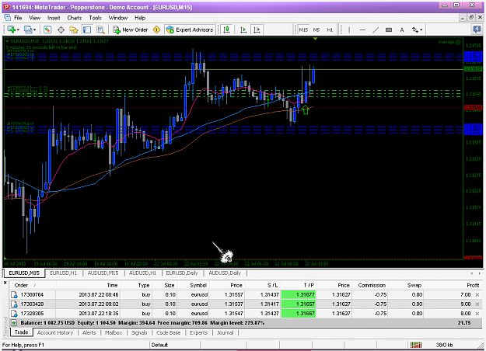486x351 pixels.
Task: Toggle the Expert Advisors button
Action: pos(190,30)
